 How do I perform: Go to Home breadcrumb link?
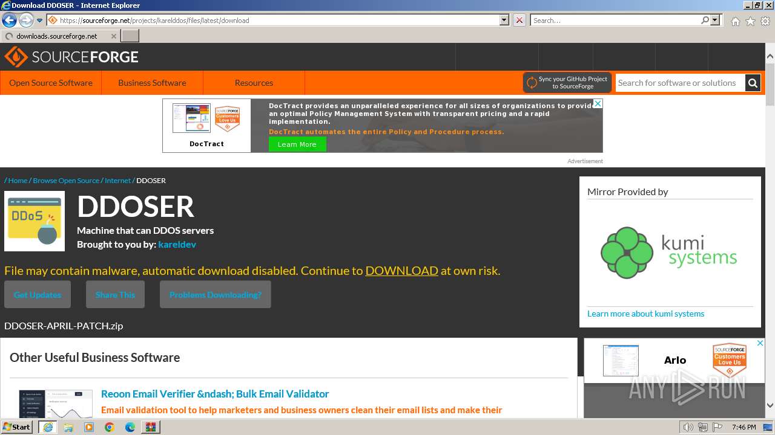pyautogui.click(x=18, y=180)
